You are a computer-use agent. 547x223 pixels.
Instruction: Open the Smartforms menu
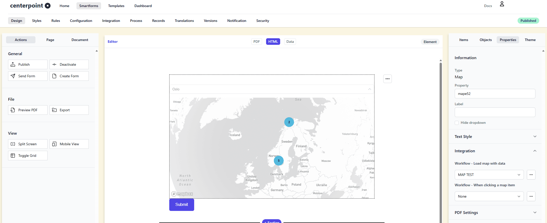pyautogui.click(x=89, y=6)
